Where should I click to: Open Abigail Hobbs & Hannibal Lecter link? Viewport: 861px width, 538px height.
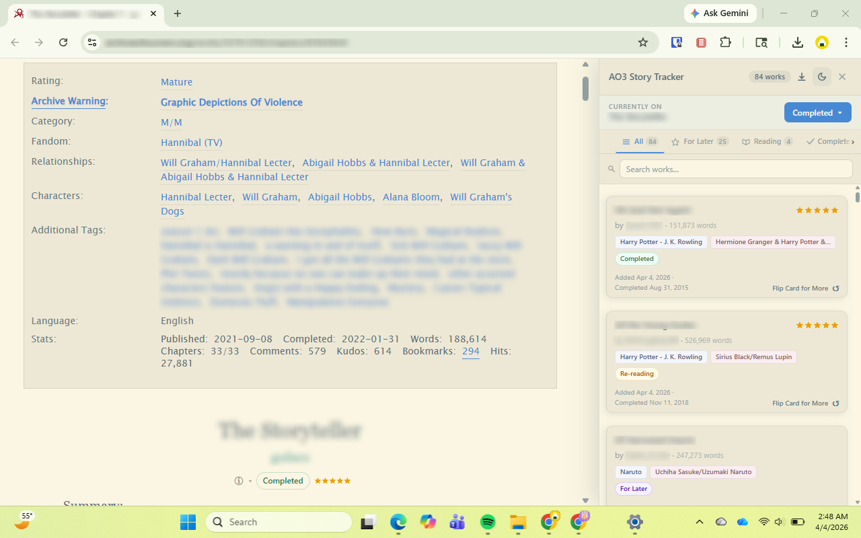click(376, 163)
